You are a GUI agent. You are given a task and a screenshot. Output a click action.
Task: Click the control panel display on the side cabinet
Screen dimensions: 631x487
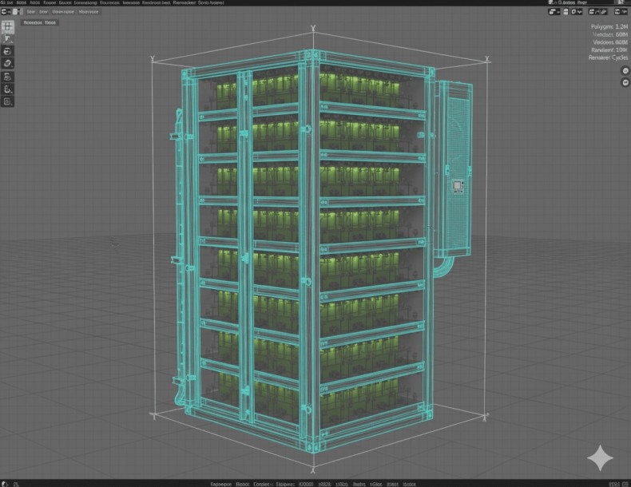coord(458,186)
